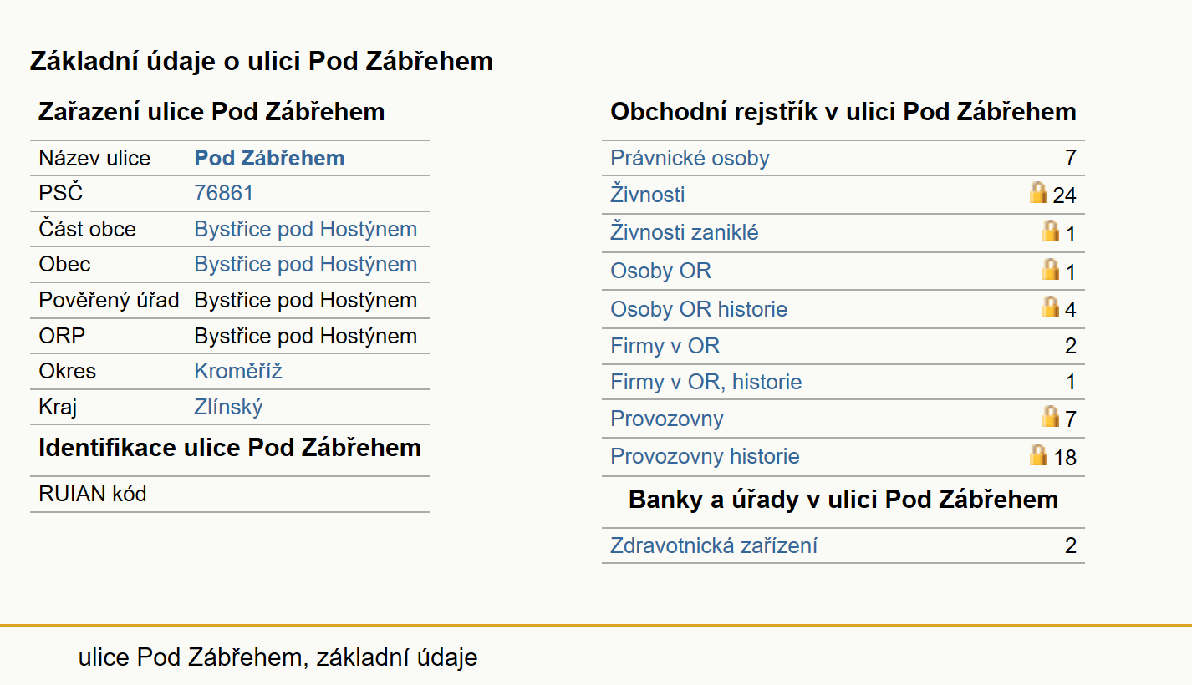Click the lock icon beside Živnosti count

(1037, 193)
